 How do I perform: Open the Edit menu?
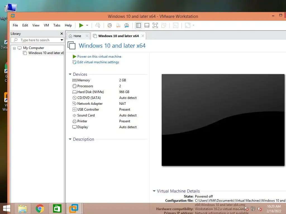(x=25, y=25)
